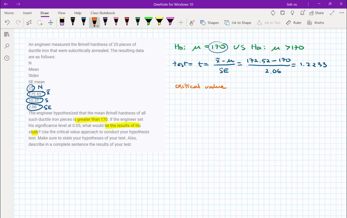Screen dimensions: 347x218
Task: Click the Share button
Action: click(317, 13)
